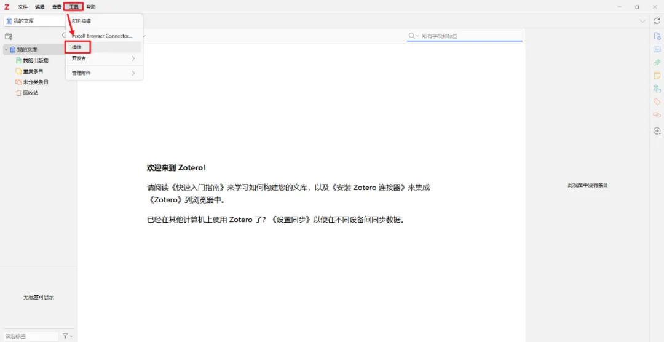Viewport: 664px width, 342px height.
Task: Open the item info pane icon
Action: (x=657, y=36)
